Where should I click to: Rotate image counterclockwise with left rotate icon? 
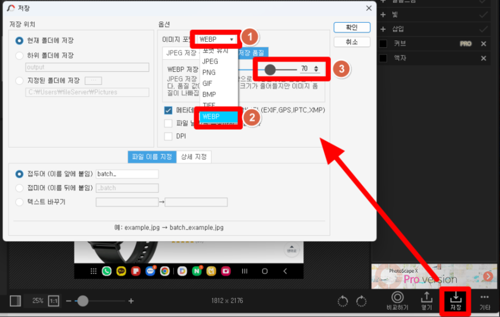pos(343,301)
